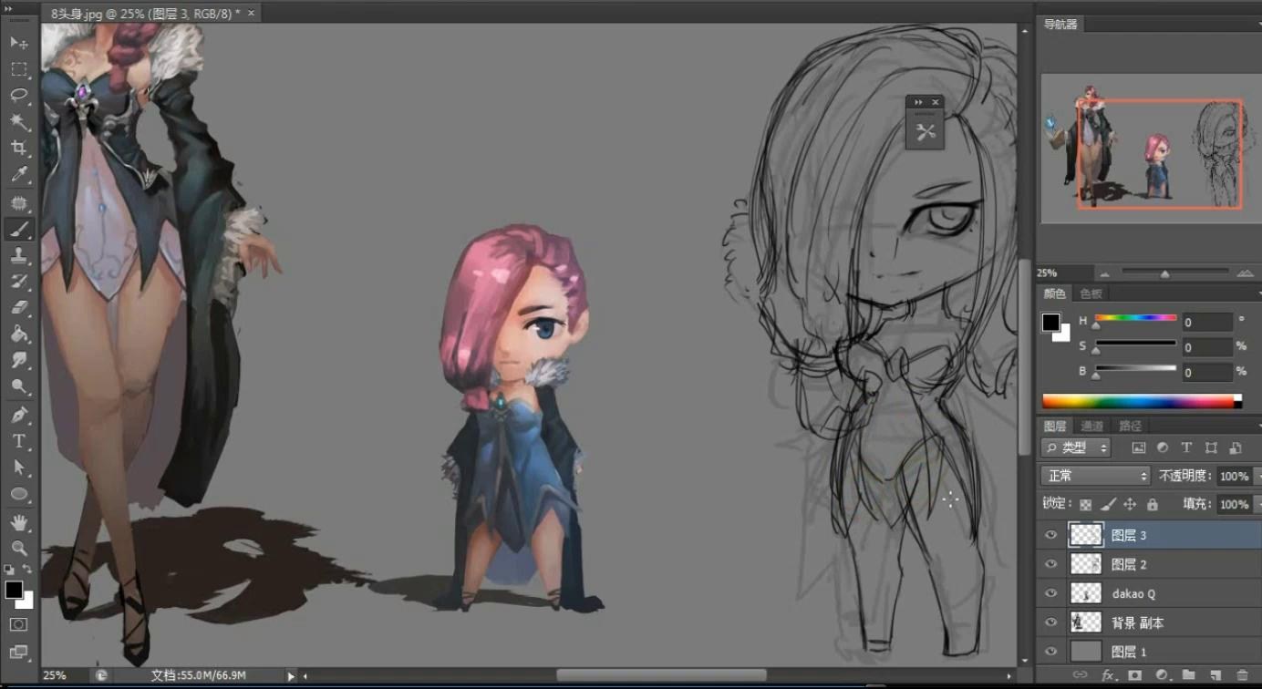
Task: Select the Lasso tool
Action: coord(18,96)
